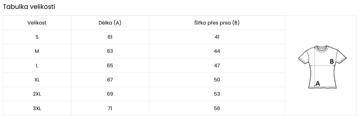This screenshot has height=121, width=361.
Task: Click length value 61 for size S
Action: (110, 37)
